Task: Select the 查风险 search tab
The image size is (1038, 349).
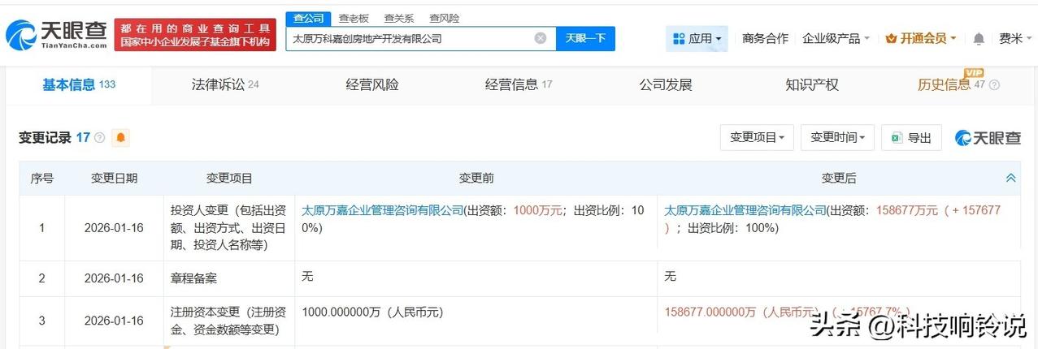Action: pyautogui.click(x=444, y=18)
